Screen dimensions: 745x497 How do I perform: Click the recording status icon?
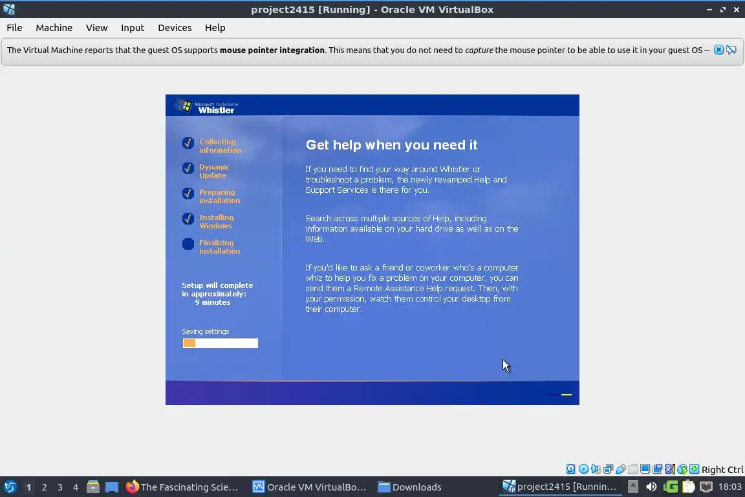click(x=658, y=469)
